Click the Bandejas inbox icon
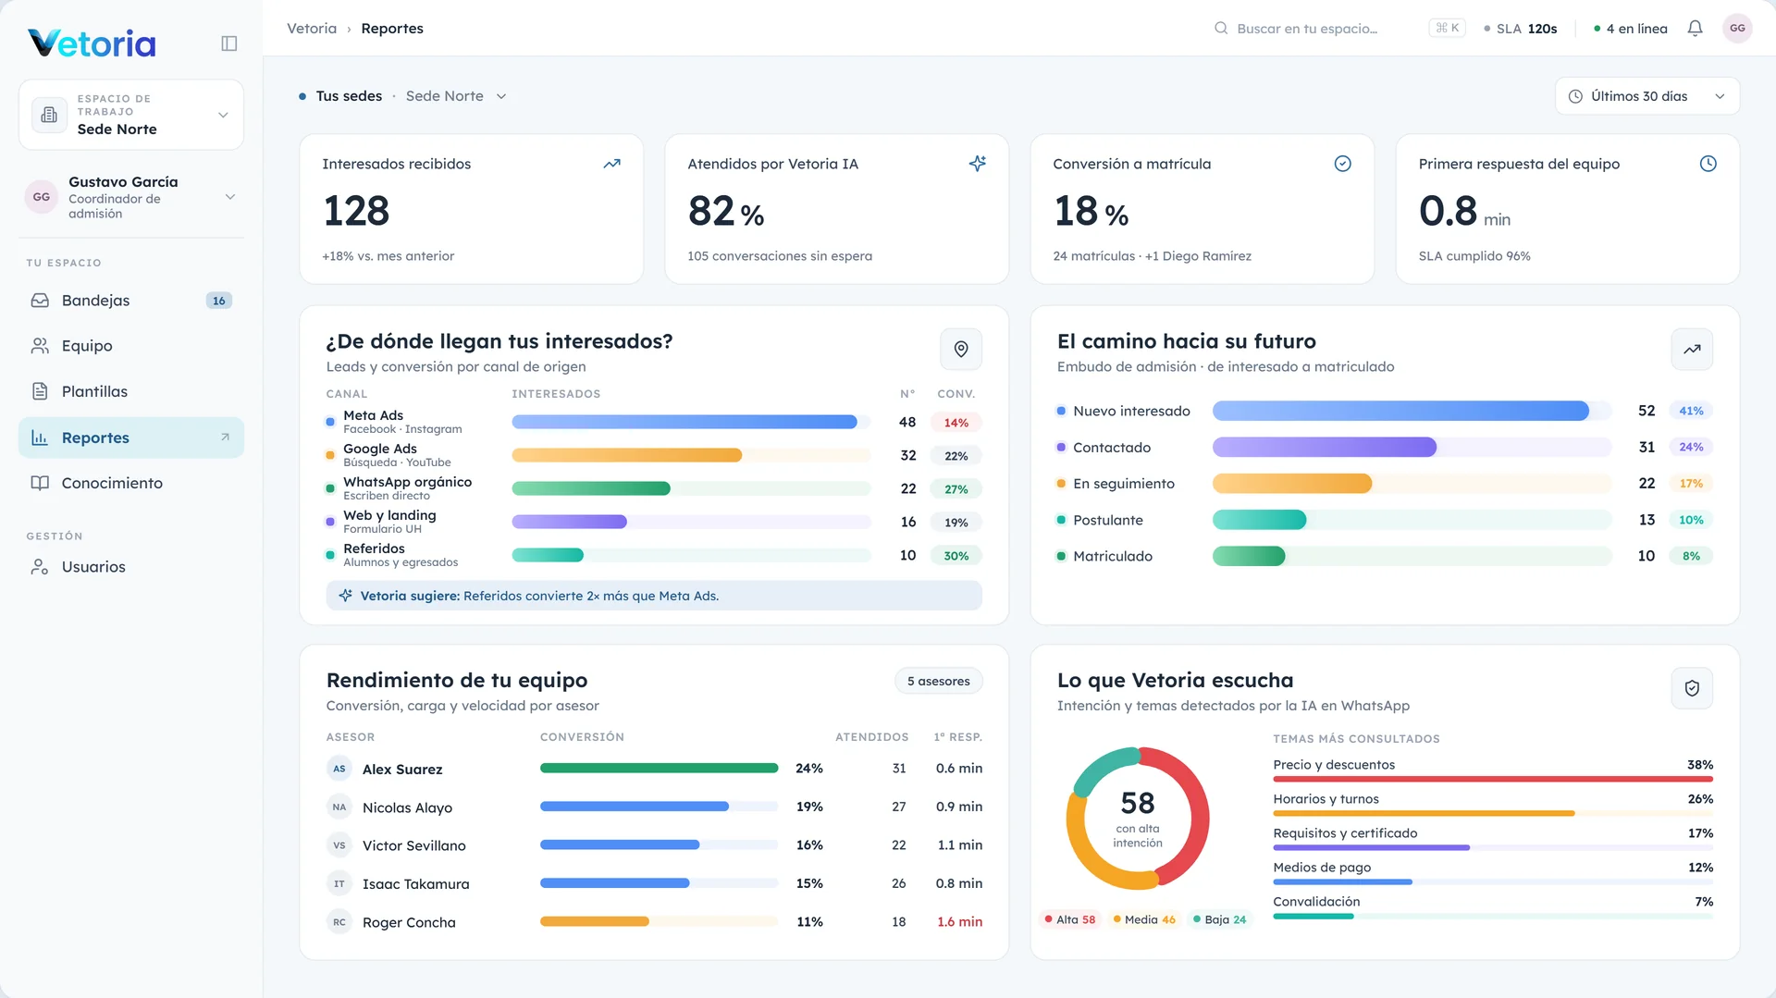1776x998 pixels. coord(40,301)
